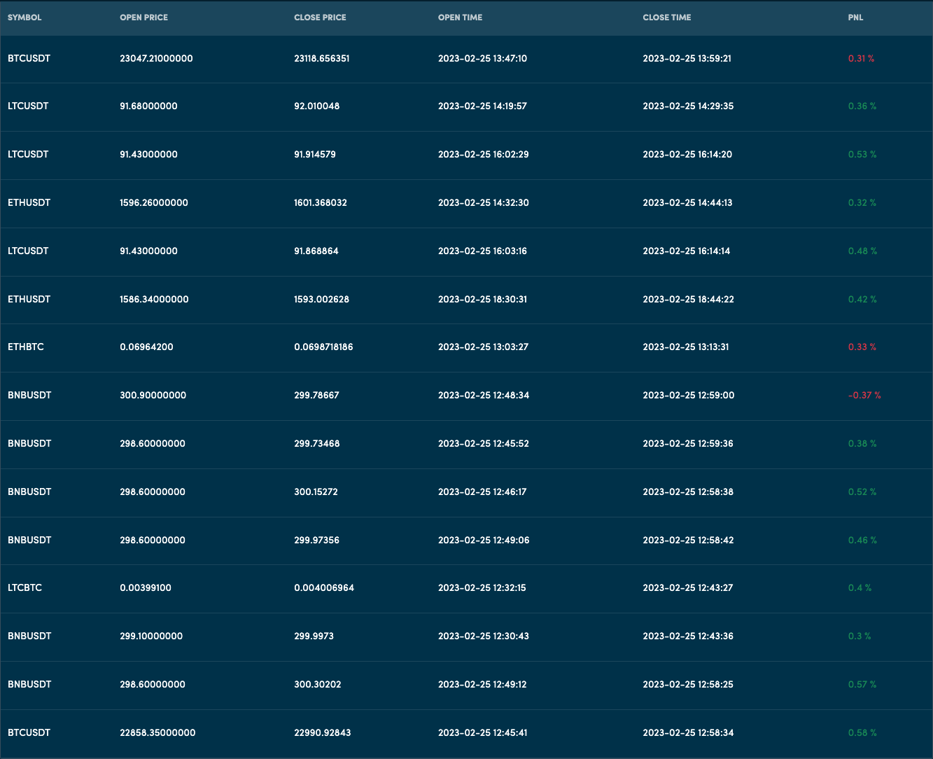Click close price 299.97356

coord(316,540)
